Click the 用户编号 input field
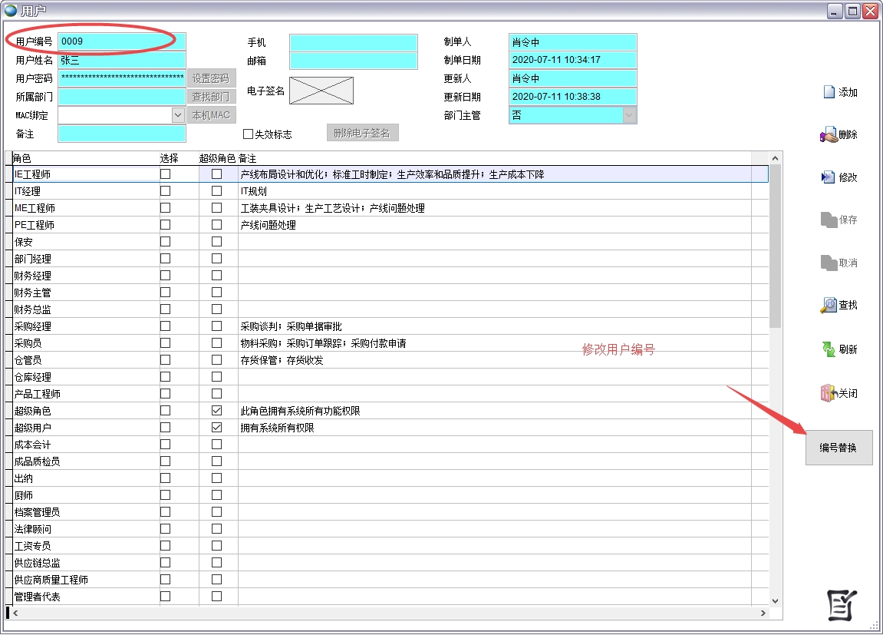The image size is (883, 635). [121, 41]
